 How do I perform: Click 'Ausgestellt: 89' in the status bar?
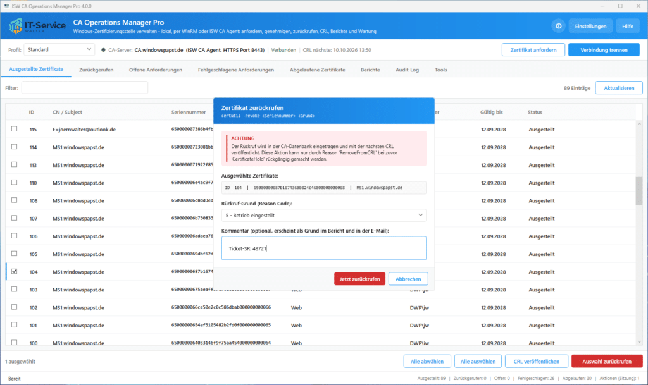pyautogui.click(x=432, y=379)
